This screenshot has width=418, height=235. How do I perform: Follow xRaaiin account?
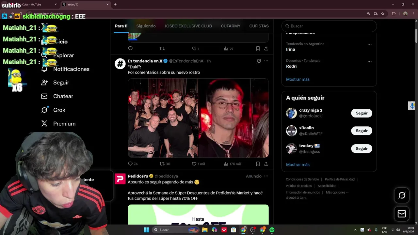click(x=362, y=131)
